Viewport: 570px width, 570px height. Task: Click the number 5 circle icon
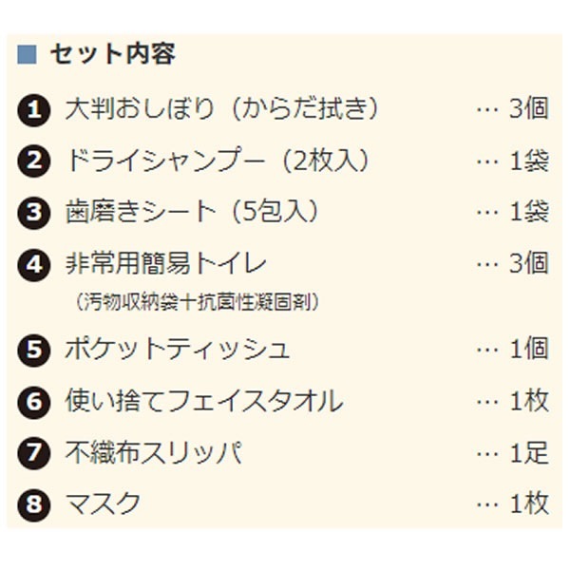click(x=33, y=351)
